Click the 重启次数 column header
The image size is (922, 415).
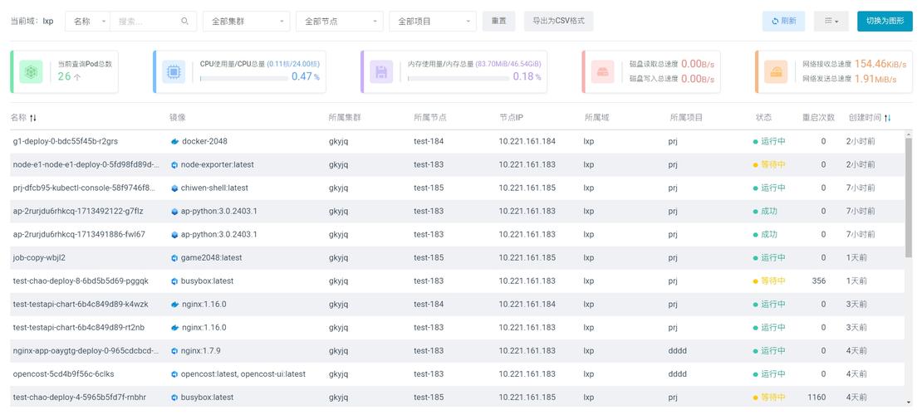pos(818,118)
